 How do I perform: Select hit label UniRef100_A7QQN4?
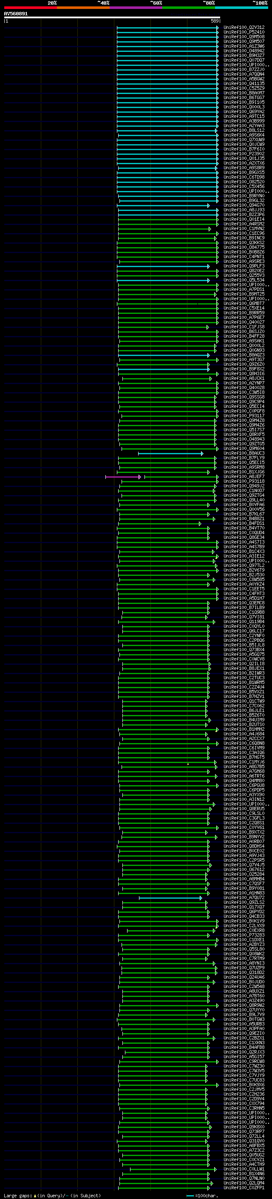pos(244,74)
